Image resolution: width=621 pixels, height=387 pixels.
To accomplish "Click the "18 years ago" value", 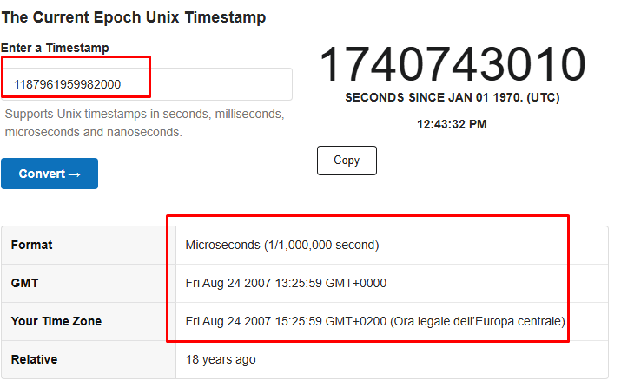I will tap(221, 359).
